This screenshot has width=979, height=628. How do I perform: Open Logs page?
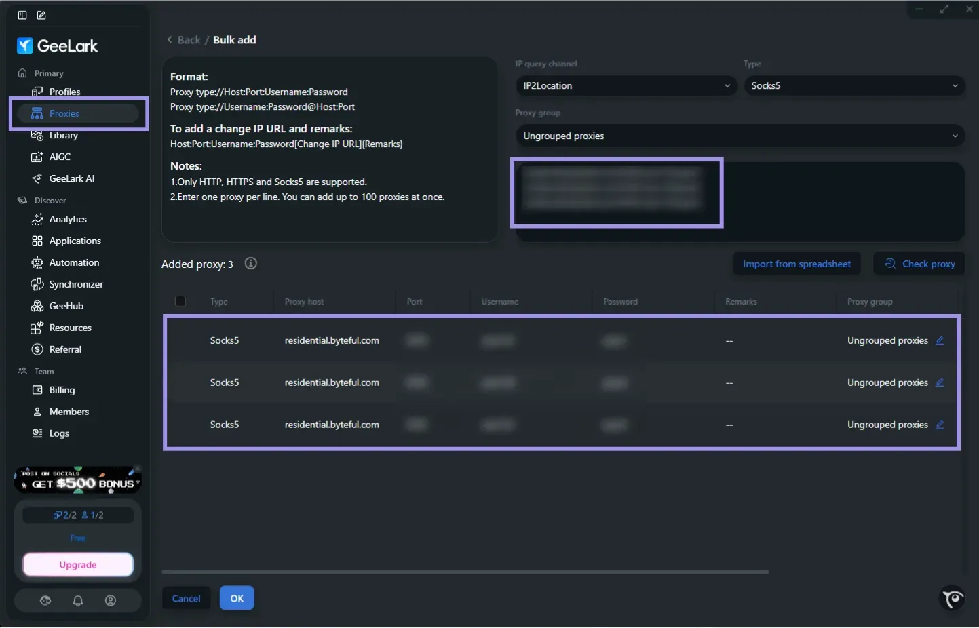click(x=59, y=433)
